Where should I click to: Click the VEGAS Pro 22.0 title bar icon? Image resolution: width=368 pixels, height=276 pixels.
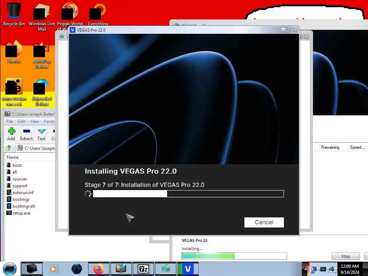click(73, 30)
